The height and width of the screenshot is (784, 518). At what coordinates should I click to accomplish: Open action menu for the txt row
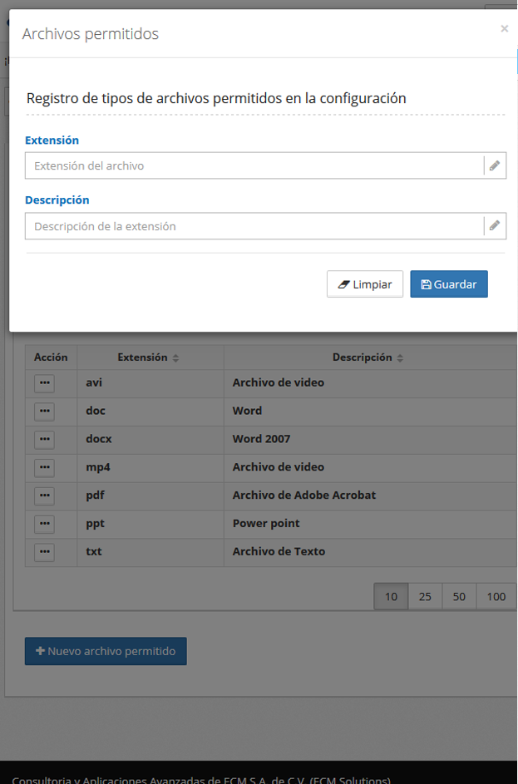[x=45, y=552]
